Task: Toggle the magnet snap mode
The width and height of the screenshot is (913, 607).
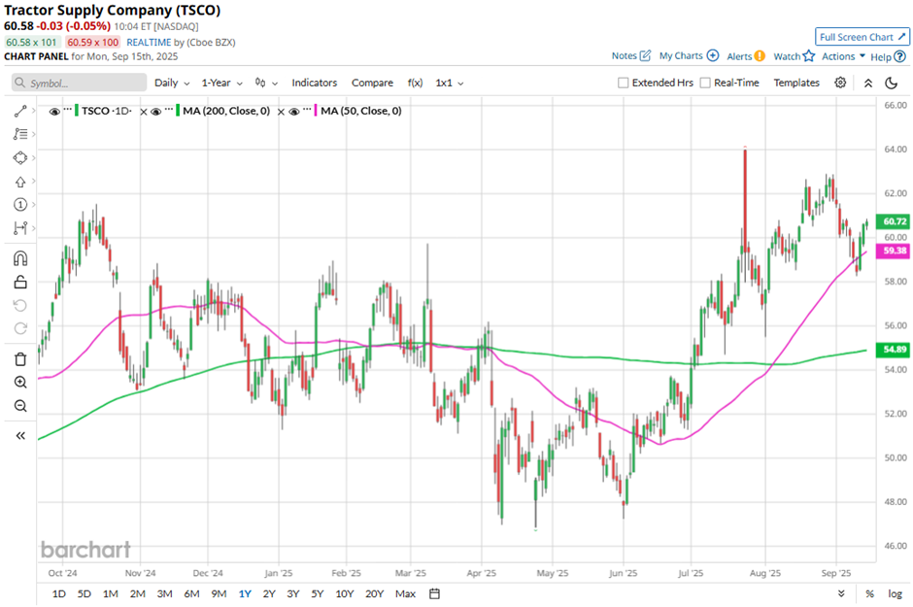Action: coord(20,257)
